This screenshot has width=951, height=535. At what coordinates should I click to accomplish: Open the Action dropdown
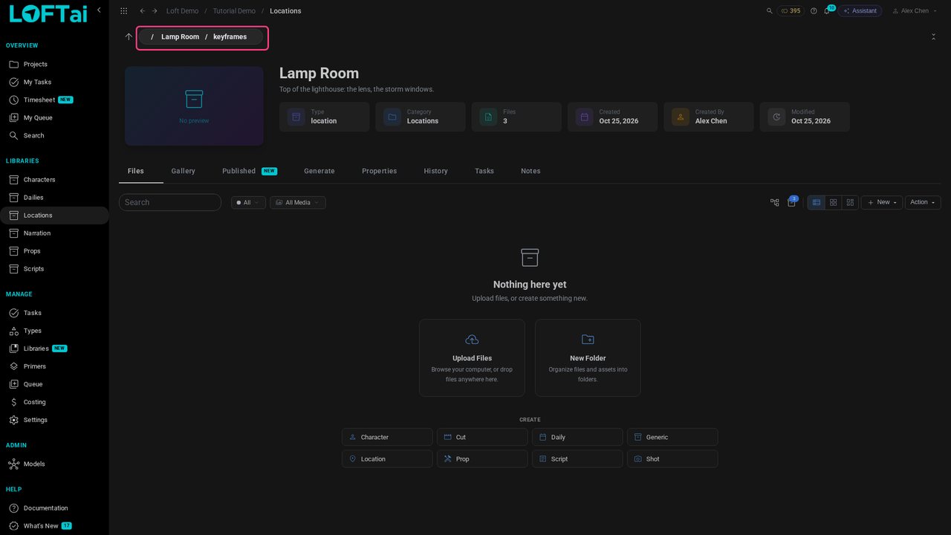(x=923, y=202)
